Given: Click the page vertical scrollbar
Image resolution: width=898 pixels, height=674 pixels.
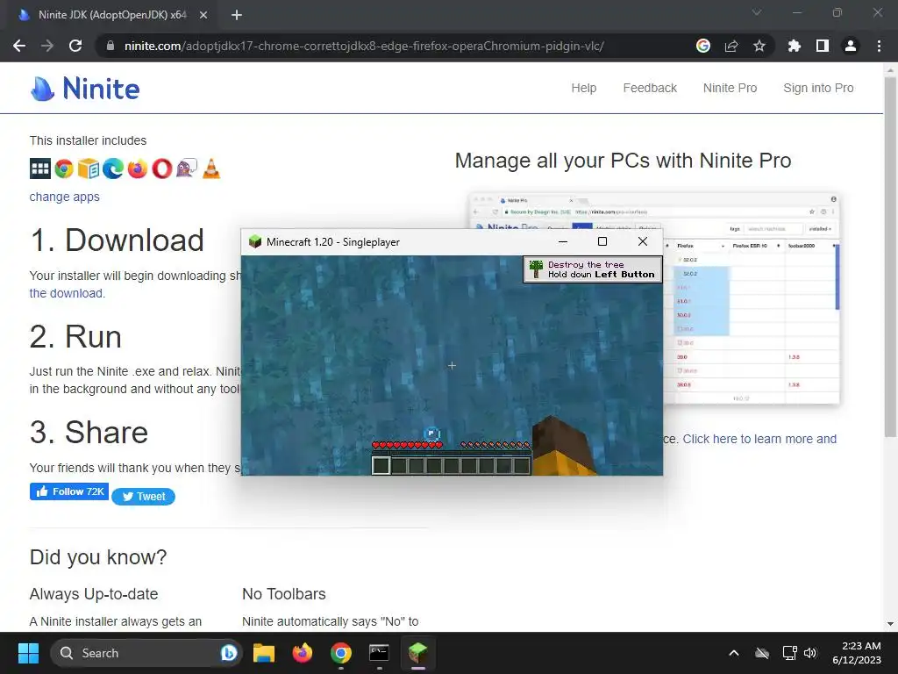Looking at the screenshot, I should pyautogui.click(x=890, y=257).
